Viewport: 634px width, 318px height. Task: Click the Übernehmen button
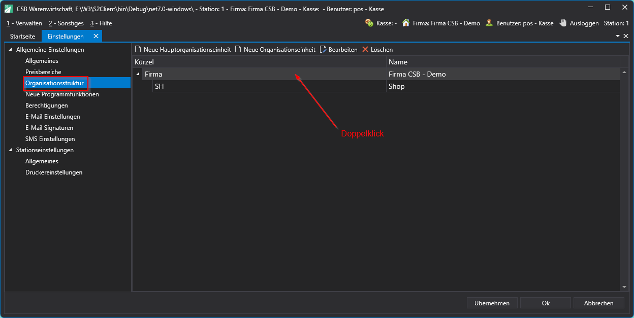tap(492, 303)
